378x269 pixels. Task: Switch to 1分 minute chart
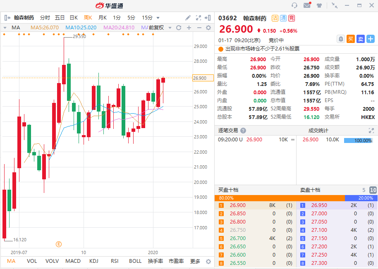click(117, 18)
